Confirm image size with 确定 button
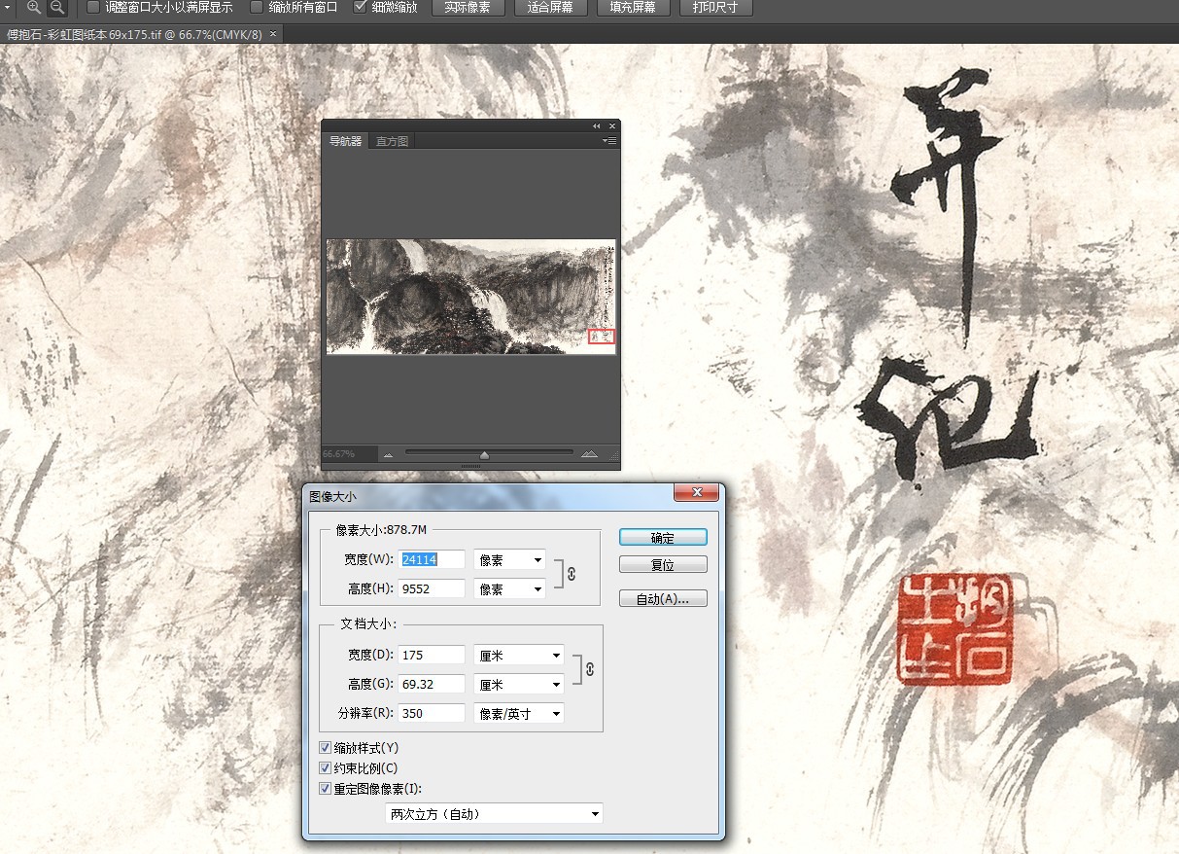This screenshot has height=854, width=1179. 663,537
